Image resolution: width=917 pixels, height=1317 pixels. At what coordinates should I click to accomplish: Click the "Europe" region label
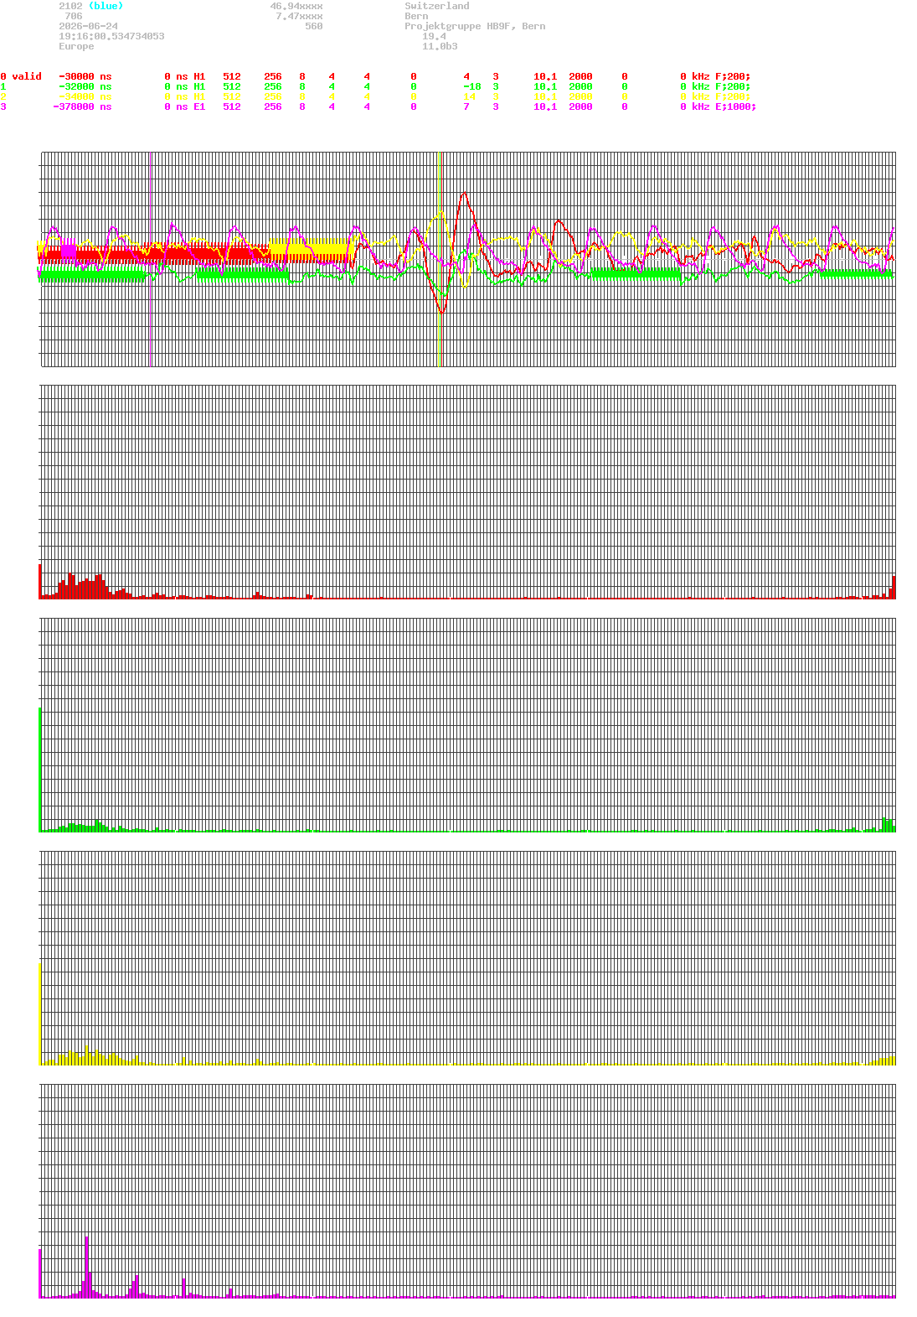coord(76,46)
